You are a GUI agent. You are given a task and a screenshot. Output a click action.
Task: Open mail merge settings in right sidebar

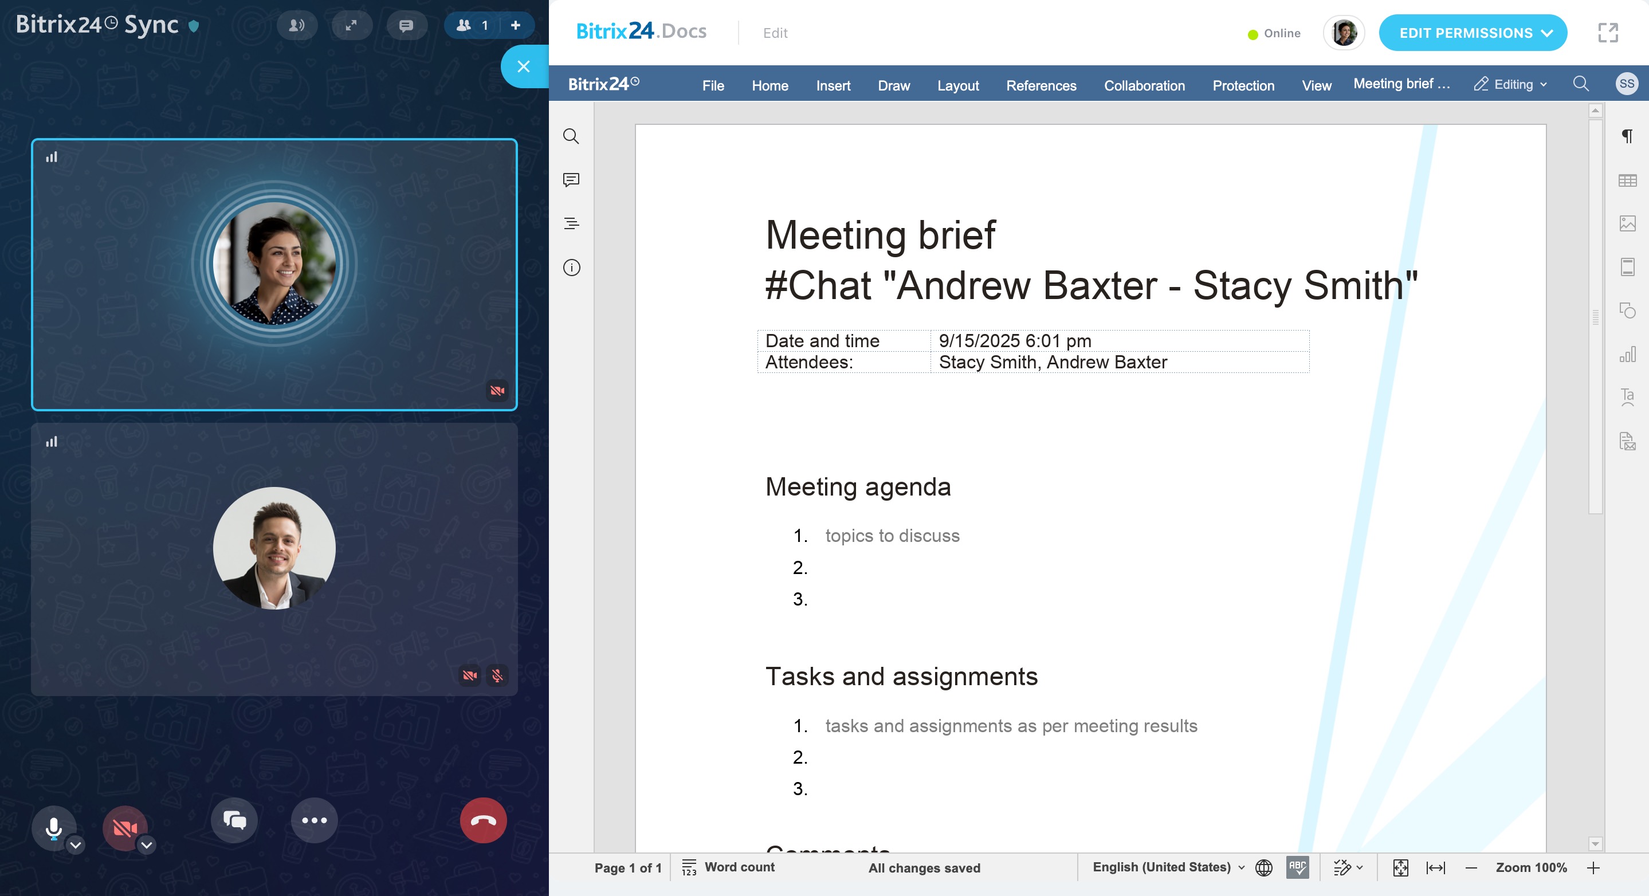tap(1627, 441)
